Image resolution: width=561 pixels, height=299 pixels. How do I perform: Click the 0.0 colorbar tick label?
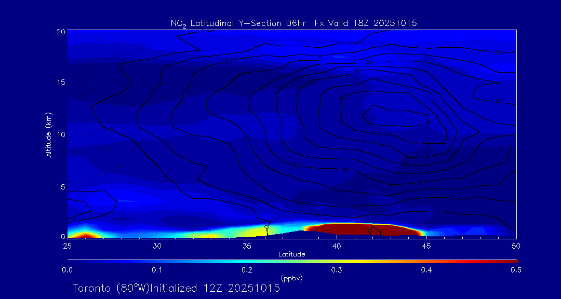[x=67, y=270]
